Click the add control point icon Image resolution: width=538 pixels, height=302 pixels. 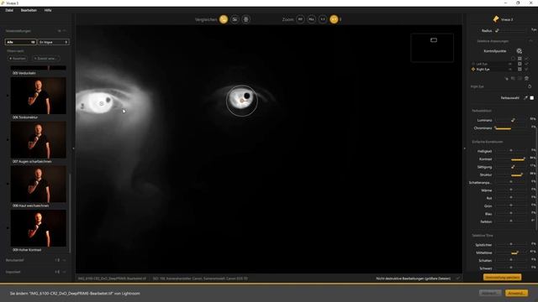click(520, 51)
